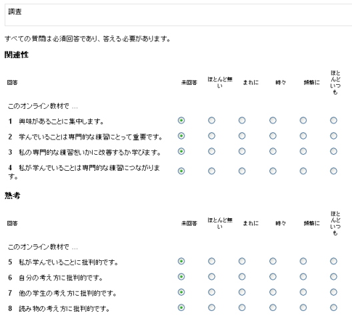Select 時々 for question 6

pos(273,277)
